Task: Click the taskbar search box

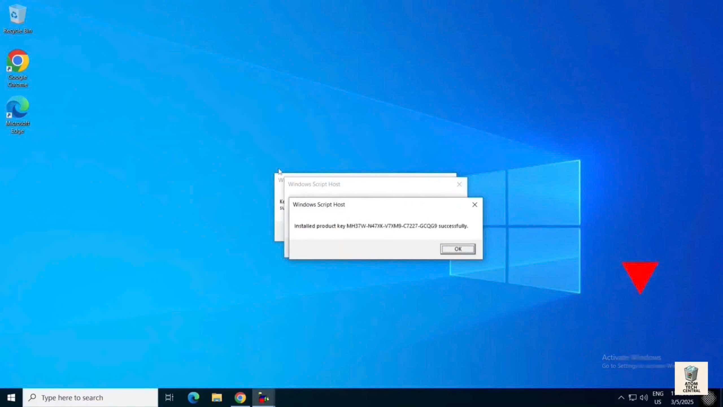Action: tap(90, 398)
